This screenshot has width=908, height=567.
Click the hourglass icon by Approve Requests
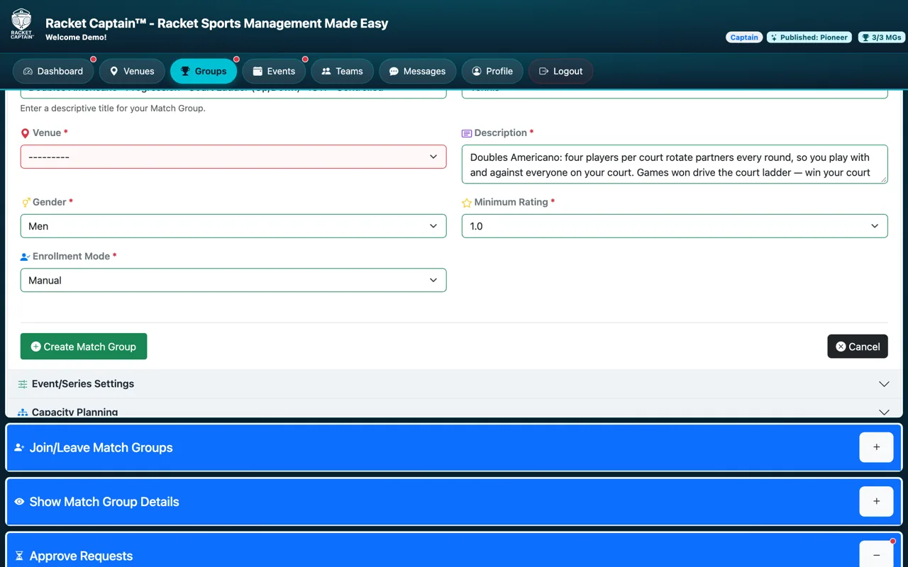19,556
